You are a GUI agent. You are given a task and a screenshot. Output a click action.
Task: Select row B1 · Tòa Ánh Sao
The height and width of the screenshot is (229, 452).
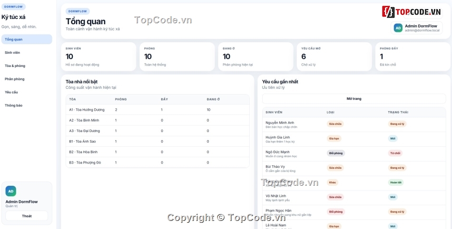point(157,141)
